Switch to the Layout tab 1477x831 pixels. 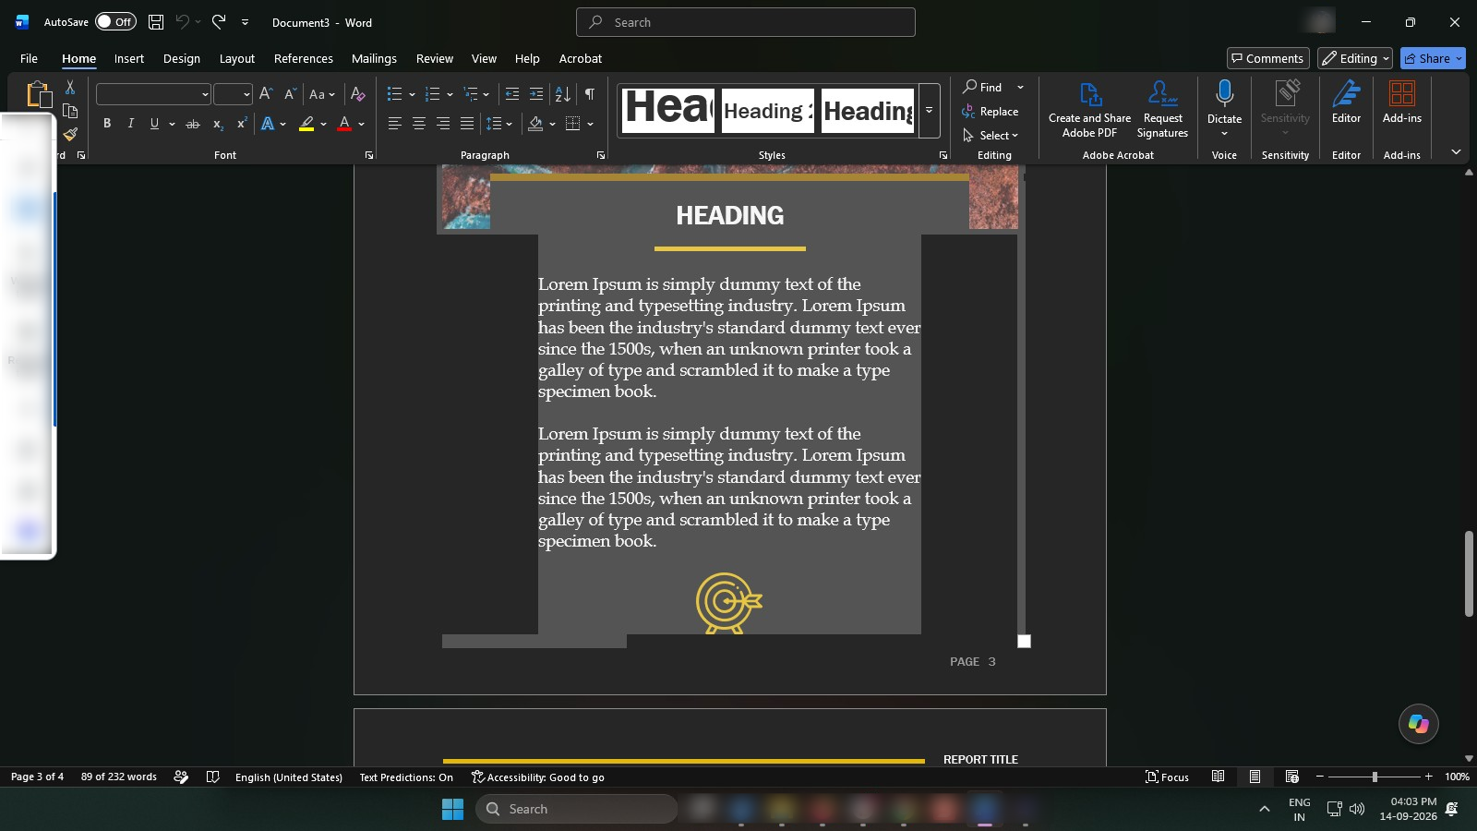click(x=237, y=58)
